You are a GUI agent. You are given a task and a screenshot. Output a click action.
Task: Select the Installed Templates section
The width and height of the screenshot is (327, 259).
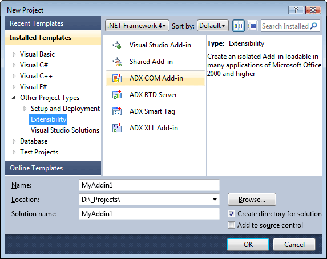coord(53,38)
